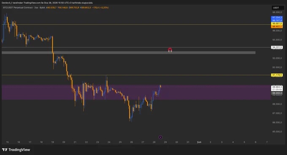Click date 19 on the time axis

52,142
